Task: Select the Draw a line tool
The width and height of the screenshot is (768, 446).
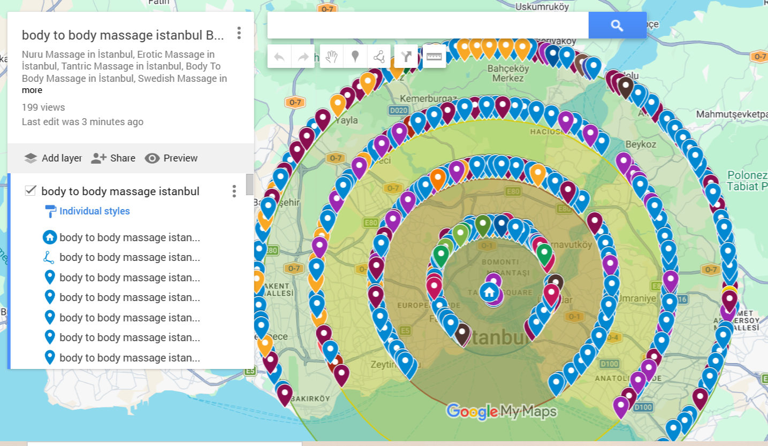Action: [x=379, y=56]
